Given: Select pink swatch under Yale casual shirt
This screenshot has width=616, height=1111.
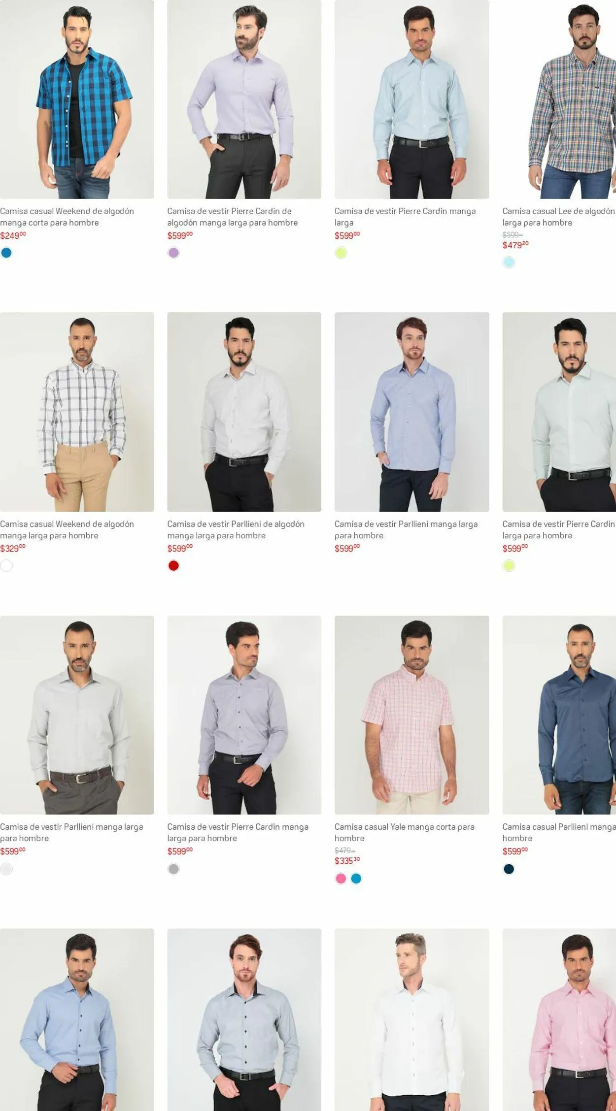Looking at the screenshot, I should click(x=341, y=879).
